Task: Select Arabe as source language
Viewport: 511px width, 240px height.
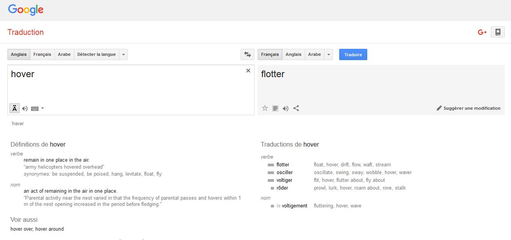Action: (64, 55)
